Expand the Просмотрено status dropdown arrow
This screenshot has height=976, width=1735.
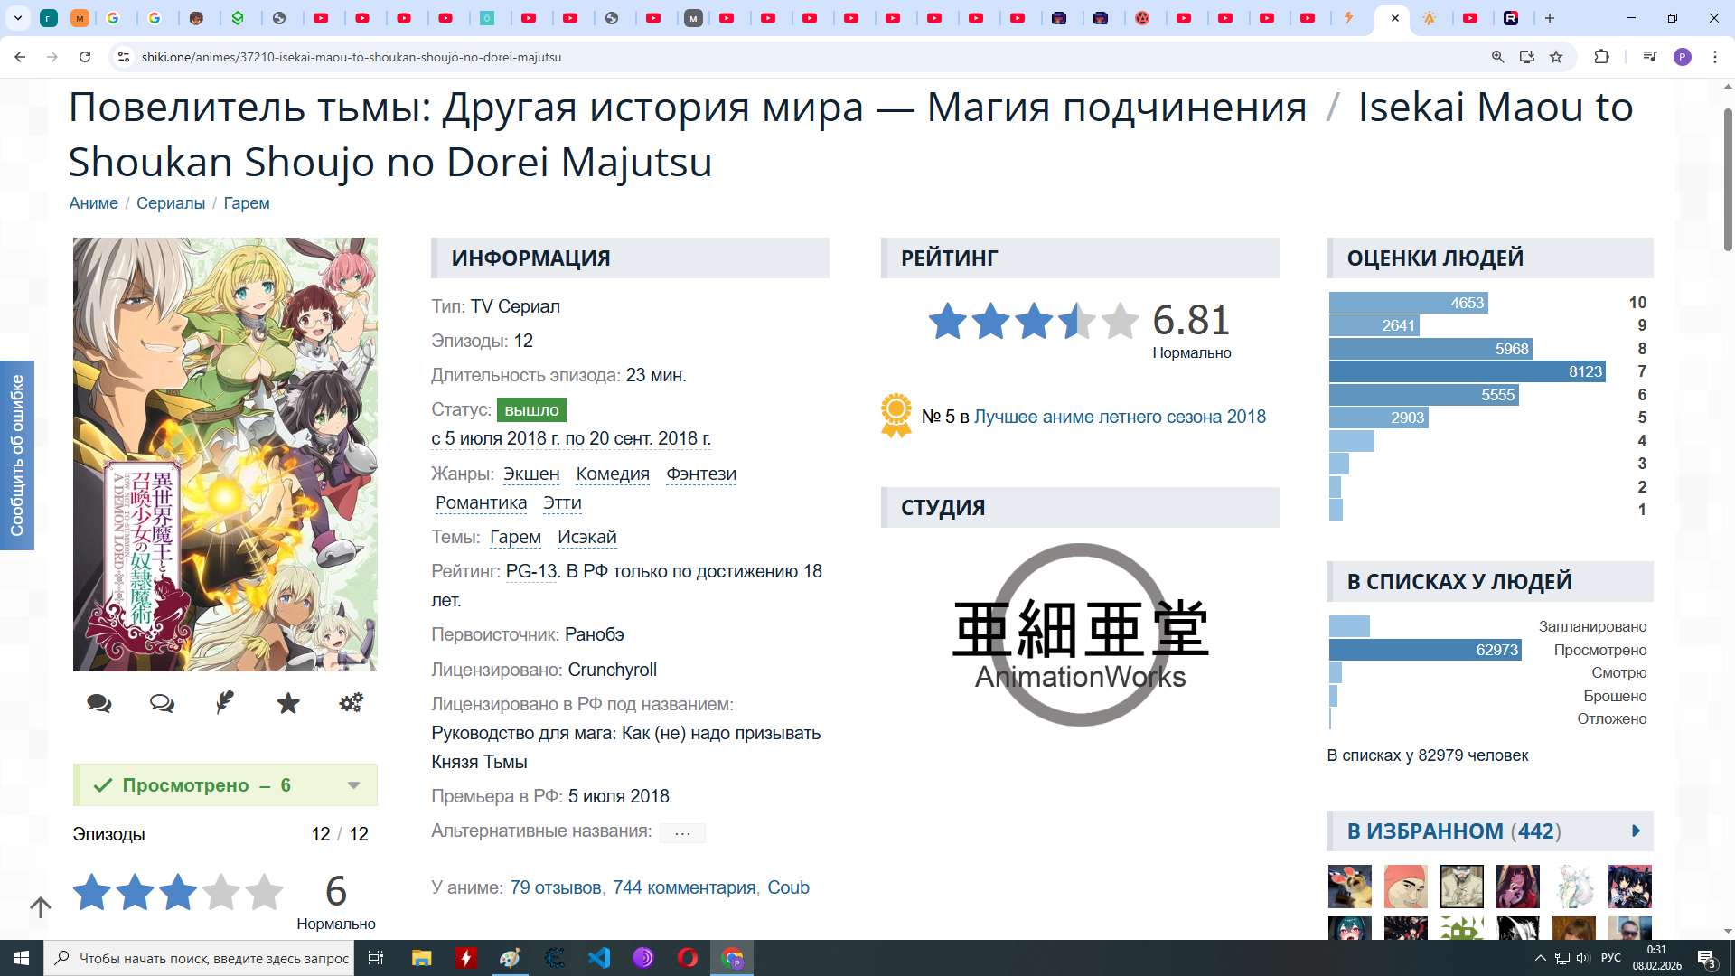pyautogui.click(x=354, y=785)
